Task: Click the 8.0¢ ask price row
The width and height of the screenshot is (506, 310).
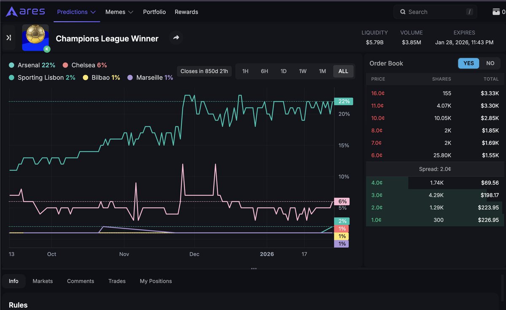Action: [x=435, y=131]
